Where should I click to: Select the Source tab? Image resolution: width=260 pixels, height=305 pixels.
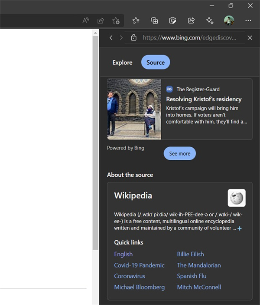pyautogui.click(x=156, y=62)
